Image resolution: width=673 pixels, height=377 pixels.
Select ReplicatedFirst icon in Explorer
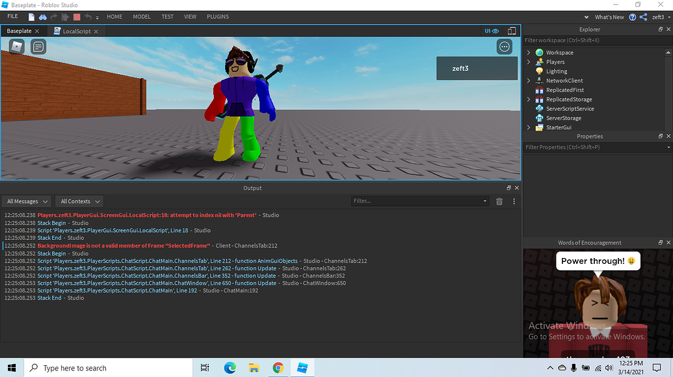click(540, 90)
